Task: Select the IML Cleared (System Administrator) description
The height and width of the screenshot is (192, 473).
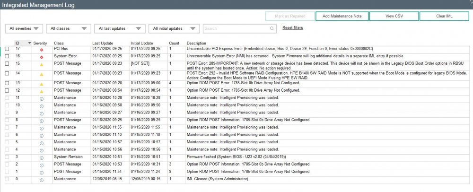Action: [217, 179]
